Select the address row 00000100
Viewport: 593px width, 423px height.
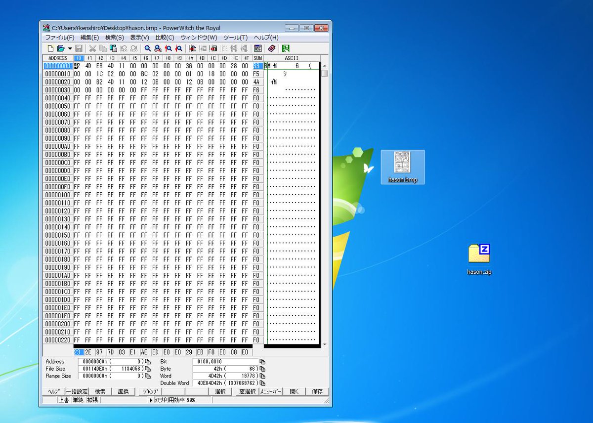58,195
